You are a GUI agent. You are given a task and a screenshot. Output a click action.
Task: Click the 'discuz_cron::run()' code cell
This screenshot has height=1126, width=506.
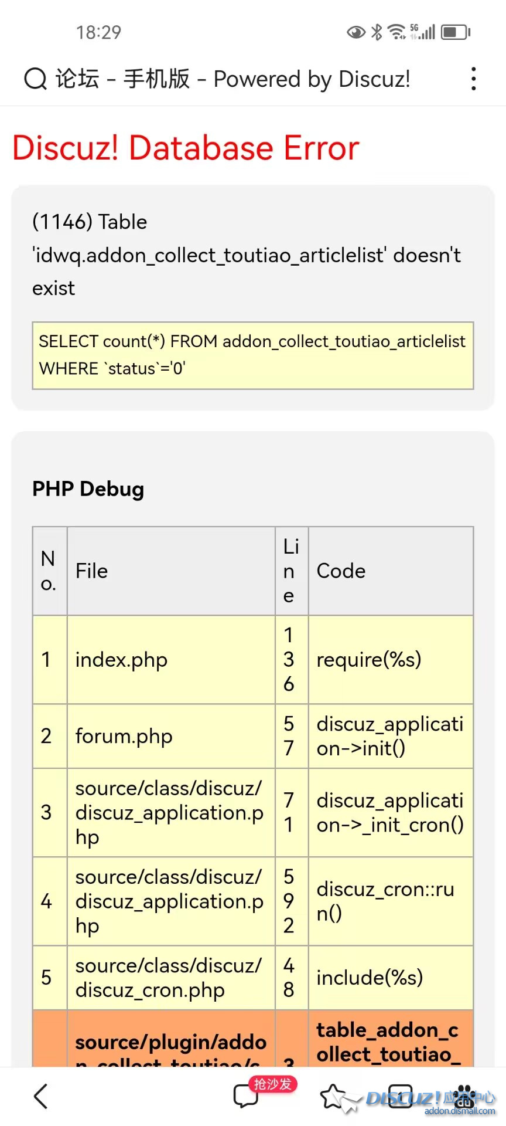(x=391, y=901)
